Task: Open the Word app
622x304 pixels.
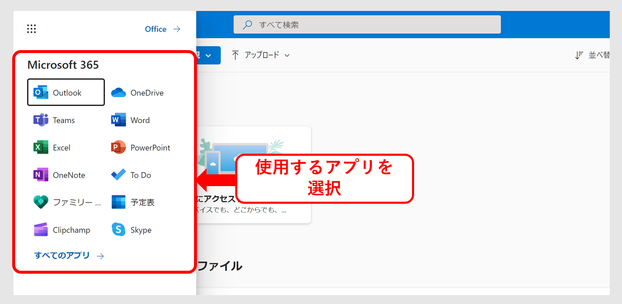Action: pyautogui.click(x=130, y=120)
